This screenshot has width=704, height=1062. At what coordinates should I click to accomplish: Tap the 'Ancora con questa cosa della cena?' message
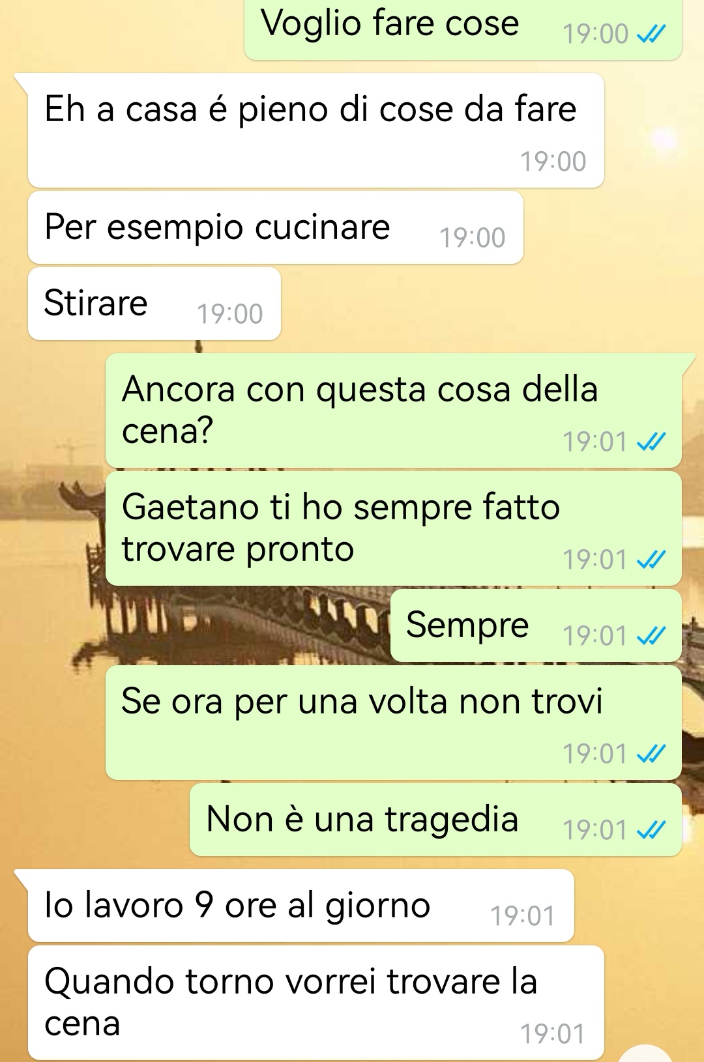pyautogui.click(x=394, y=410)
